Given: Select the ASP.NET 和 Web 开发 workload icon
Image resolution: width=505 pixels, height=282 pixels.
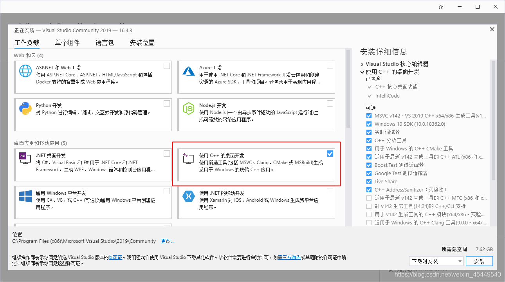Looking at the screenshot, I should coord(25,71).
